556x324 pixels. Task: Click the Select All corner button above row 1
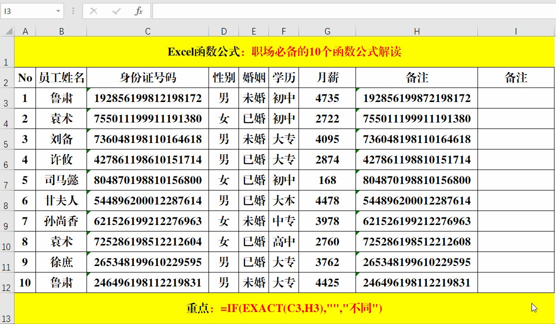pos(8,31)
